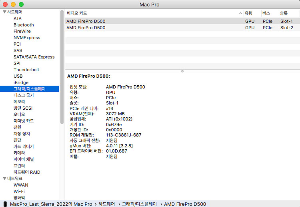Select WWAN under 네트워크
Image resolution: width=300 pixels, height=207 pixels.
point(21,185)
